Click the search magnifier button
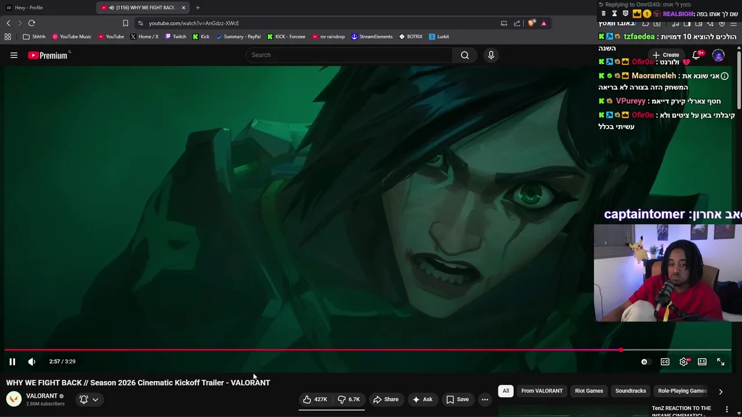 [x=465, y=55]
